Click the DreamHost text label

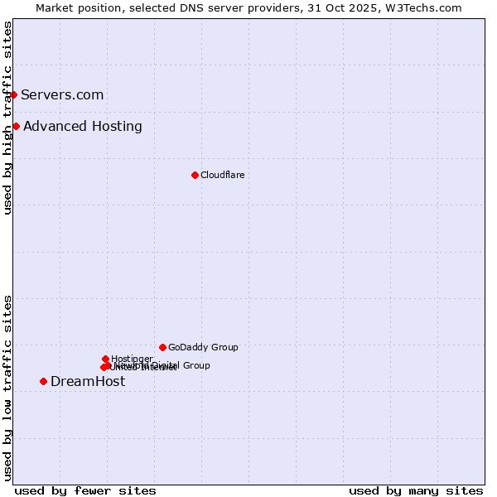point(88,381)
